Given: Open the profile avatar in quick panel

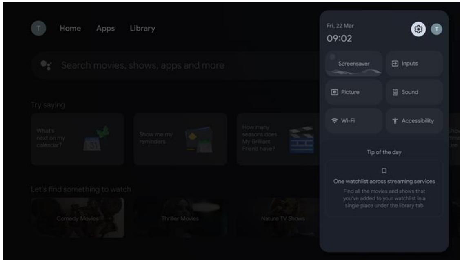Looking at the screenshot, I should click(x=436, y=29).
